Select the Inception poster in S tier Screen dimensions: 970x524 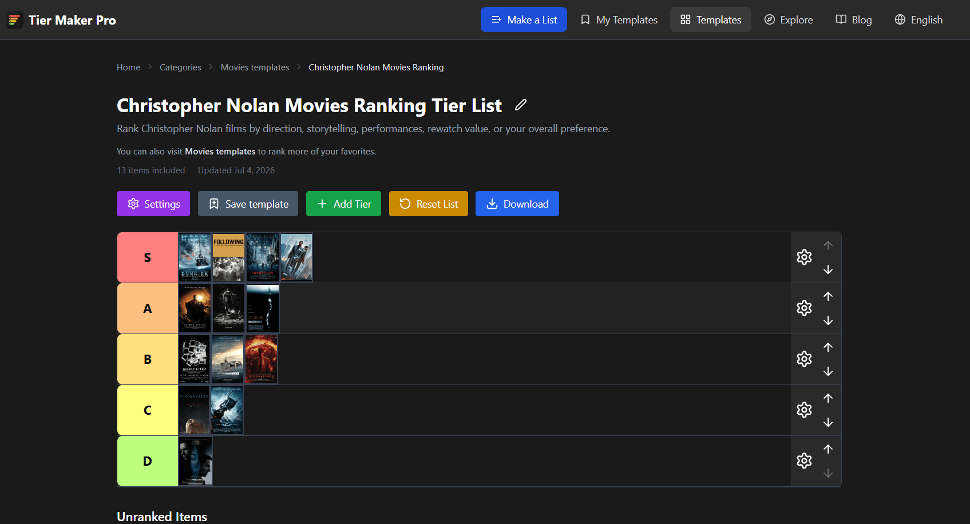263,257
